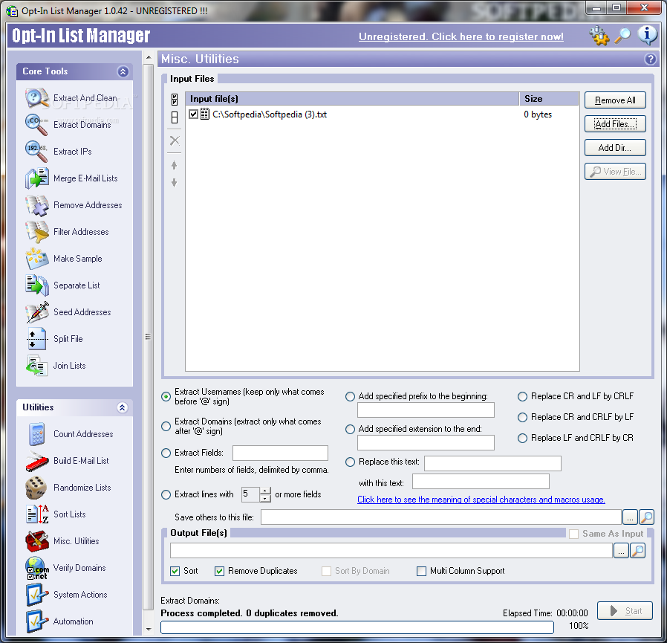Click the Unregistered register now link
This screenshot has width=667, height=643.
[461, 36]
